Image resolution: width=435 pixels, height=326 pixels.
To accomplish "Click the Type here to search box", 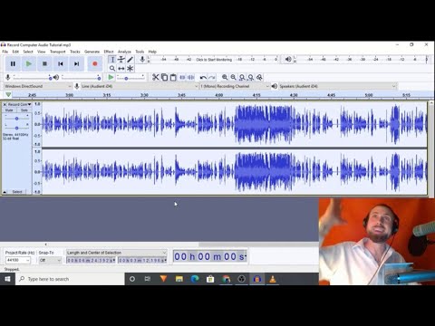I will [70, 279].
